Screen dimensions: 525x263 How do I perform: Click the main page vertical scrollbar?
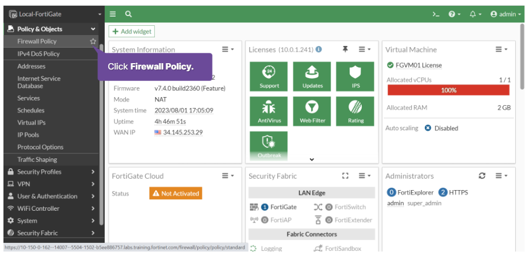tap(522, 56)
